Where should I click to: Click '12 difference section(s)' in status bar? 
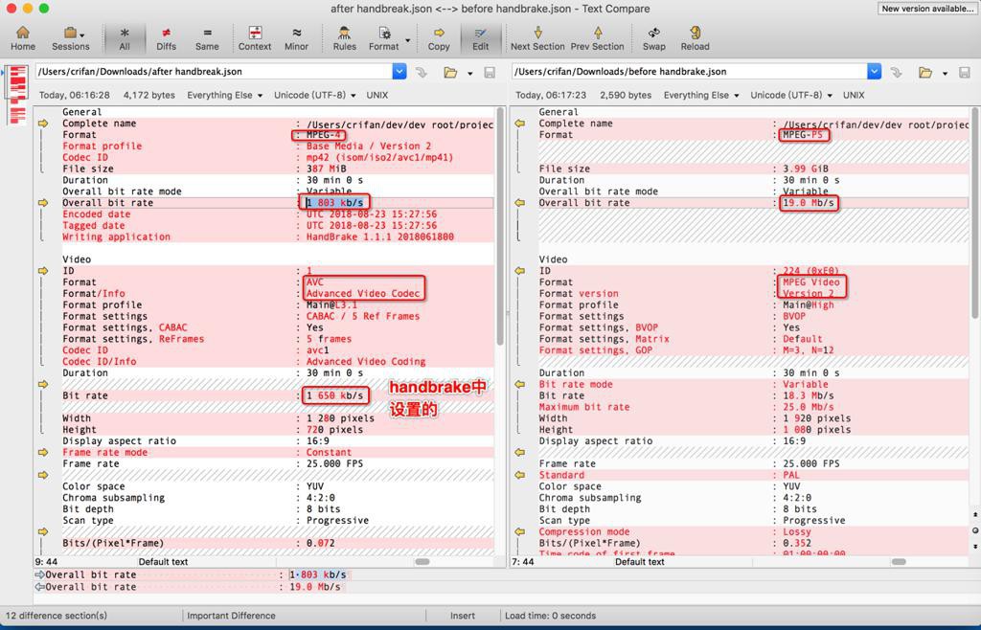pyautogui.click(x=57, y=616)
